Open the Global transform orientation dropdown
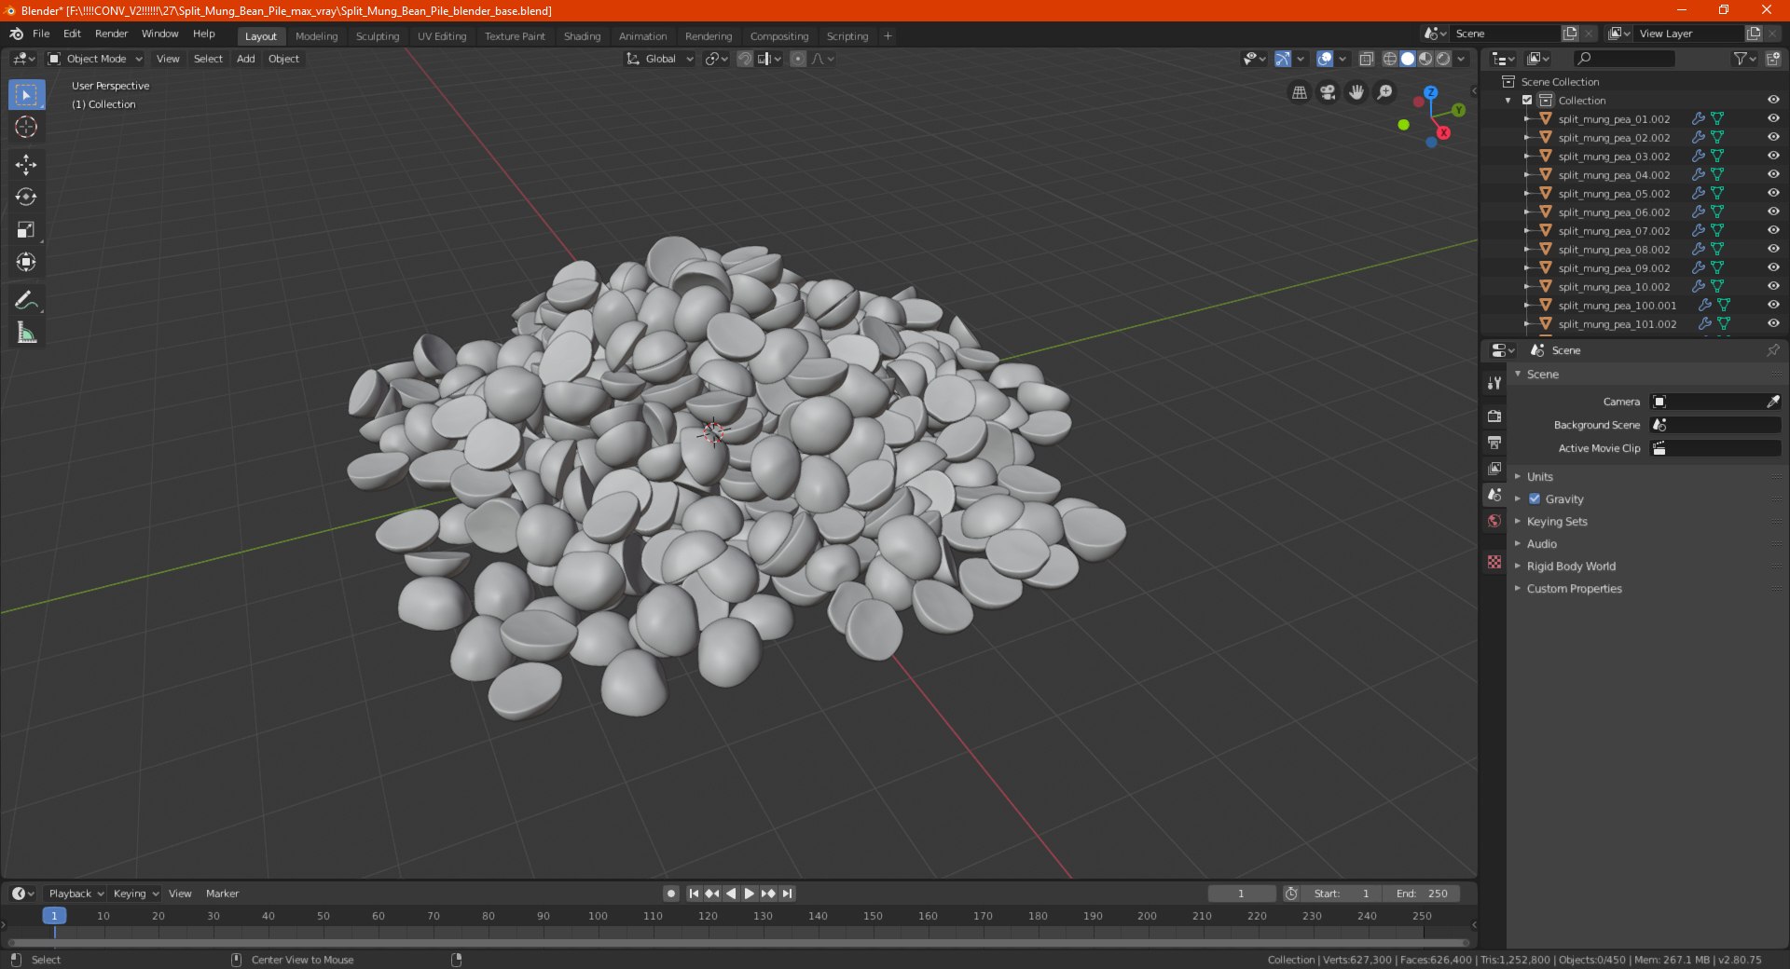 (660, 59)
